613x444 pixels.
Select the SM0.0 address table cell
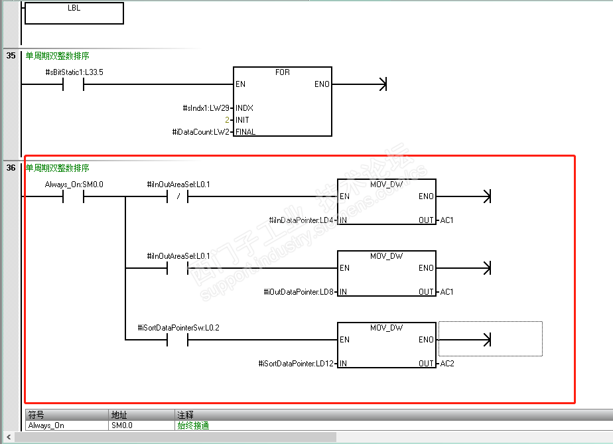click(141, 425)
